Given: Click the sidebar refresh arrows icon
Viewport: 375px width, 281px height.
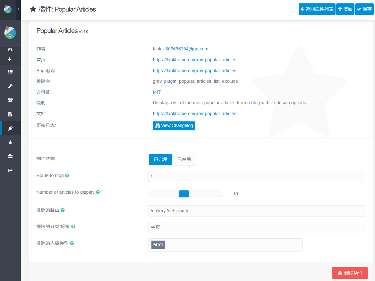Looking at the screenshot, I should [x=10, y=50].
